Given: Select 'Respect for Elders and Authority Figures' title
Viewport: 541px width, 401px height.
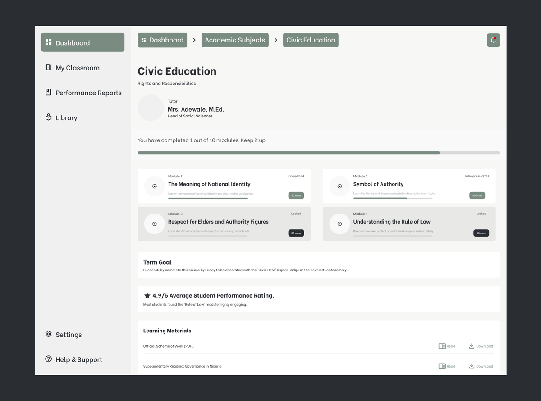Looking at the screenshot, I should point(218,222).
